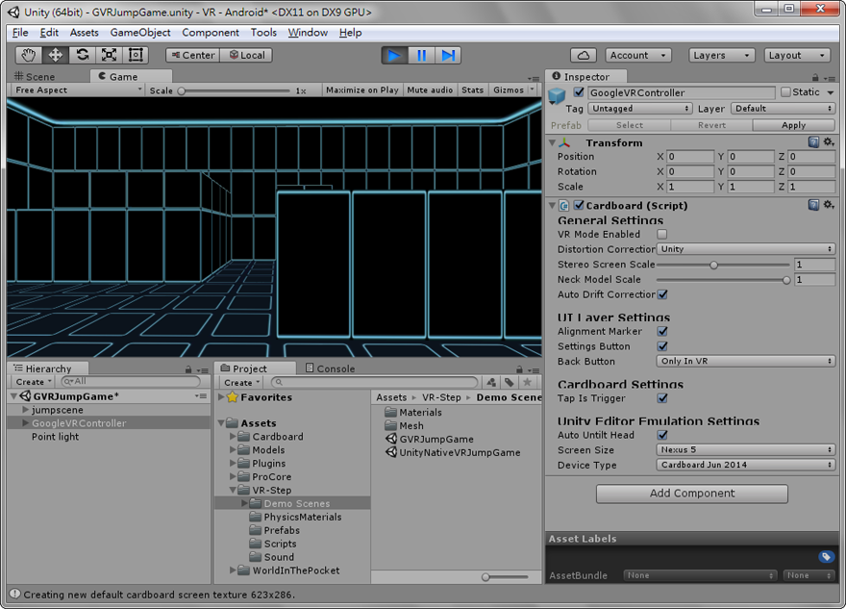
Task: Click the Step frame button
Action: (x=448, y=55)
